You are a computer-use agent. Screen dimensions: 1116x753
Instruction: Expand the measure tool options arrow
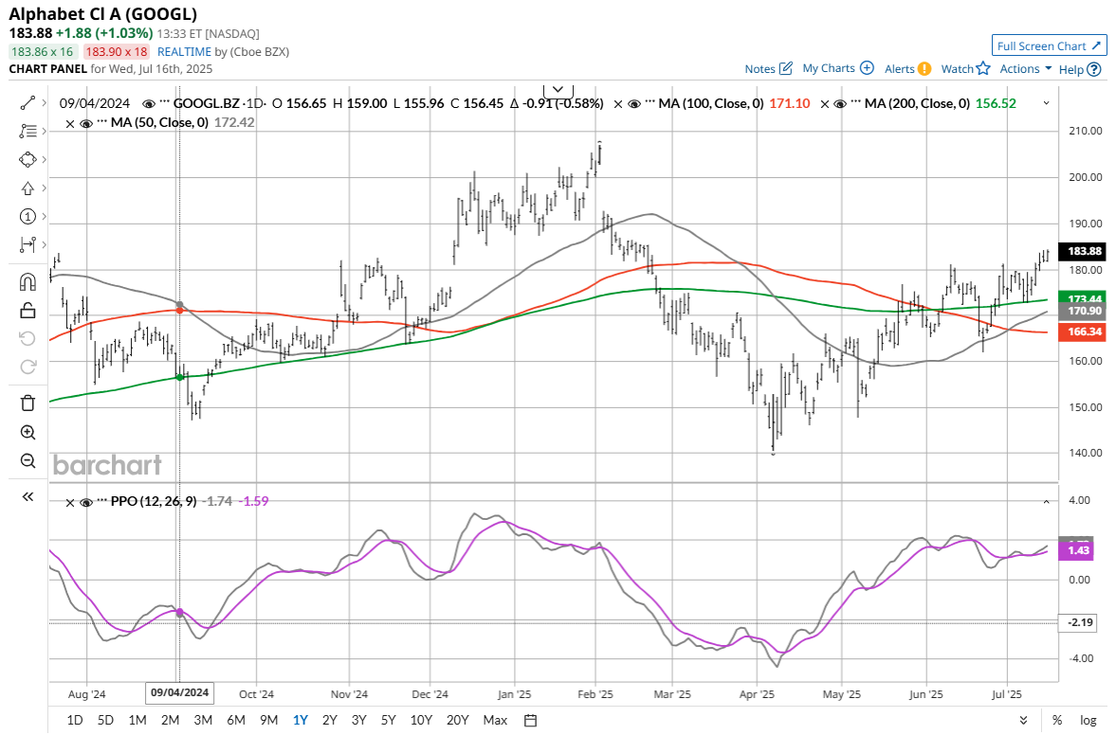click(45, 245)
